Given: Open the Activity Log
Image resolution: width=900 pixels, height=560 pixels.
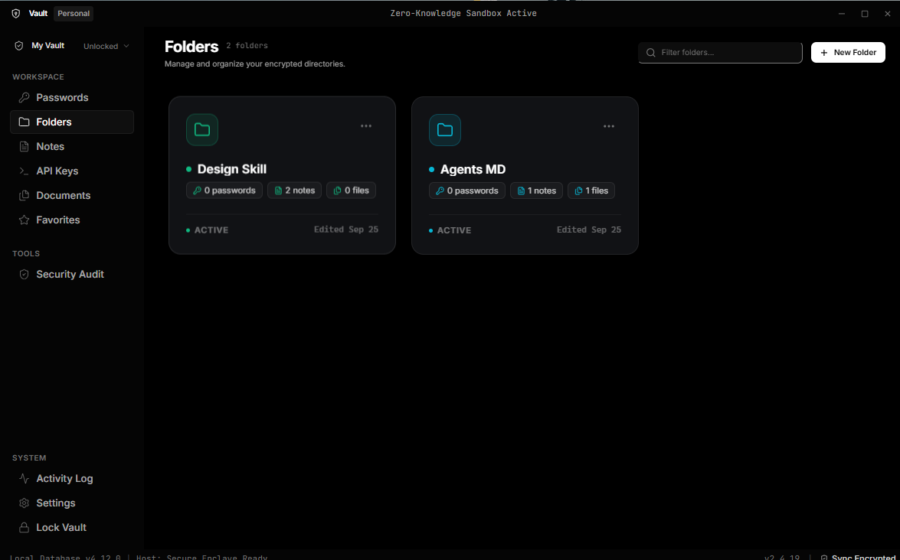Looking at the screenshot, I should 72,479.
